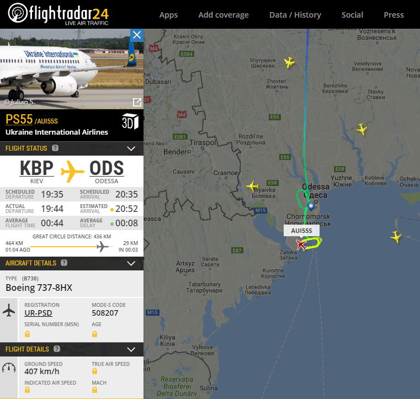The height and width of the screenshot is (399, 420).
Task: Click the blue Odessa airport pin marker
Action: [311, 206]
